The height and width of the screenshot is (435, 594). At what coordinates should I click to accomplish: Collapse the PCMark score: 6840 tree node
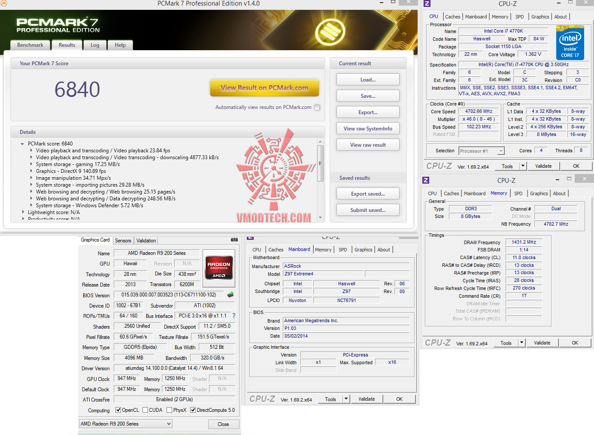click(x=22, y=144)
